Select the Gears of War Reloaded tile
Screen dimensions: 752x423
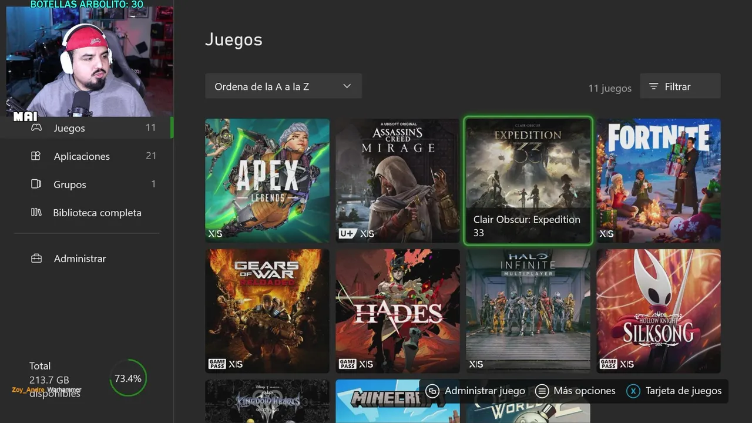pyautogui.click(x=267, y=311)
